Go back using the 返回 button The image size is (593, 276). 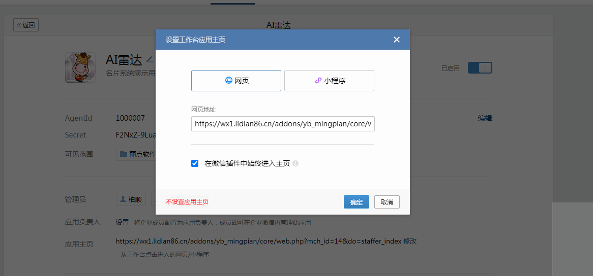point(26,25)
